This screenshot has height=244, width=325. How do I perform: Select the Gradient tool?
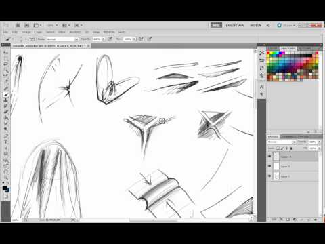point(6,118)
